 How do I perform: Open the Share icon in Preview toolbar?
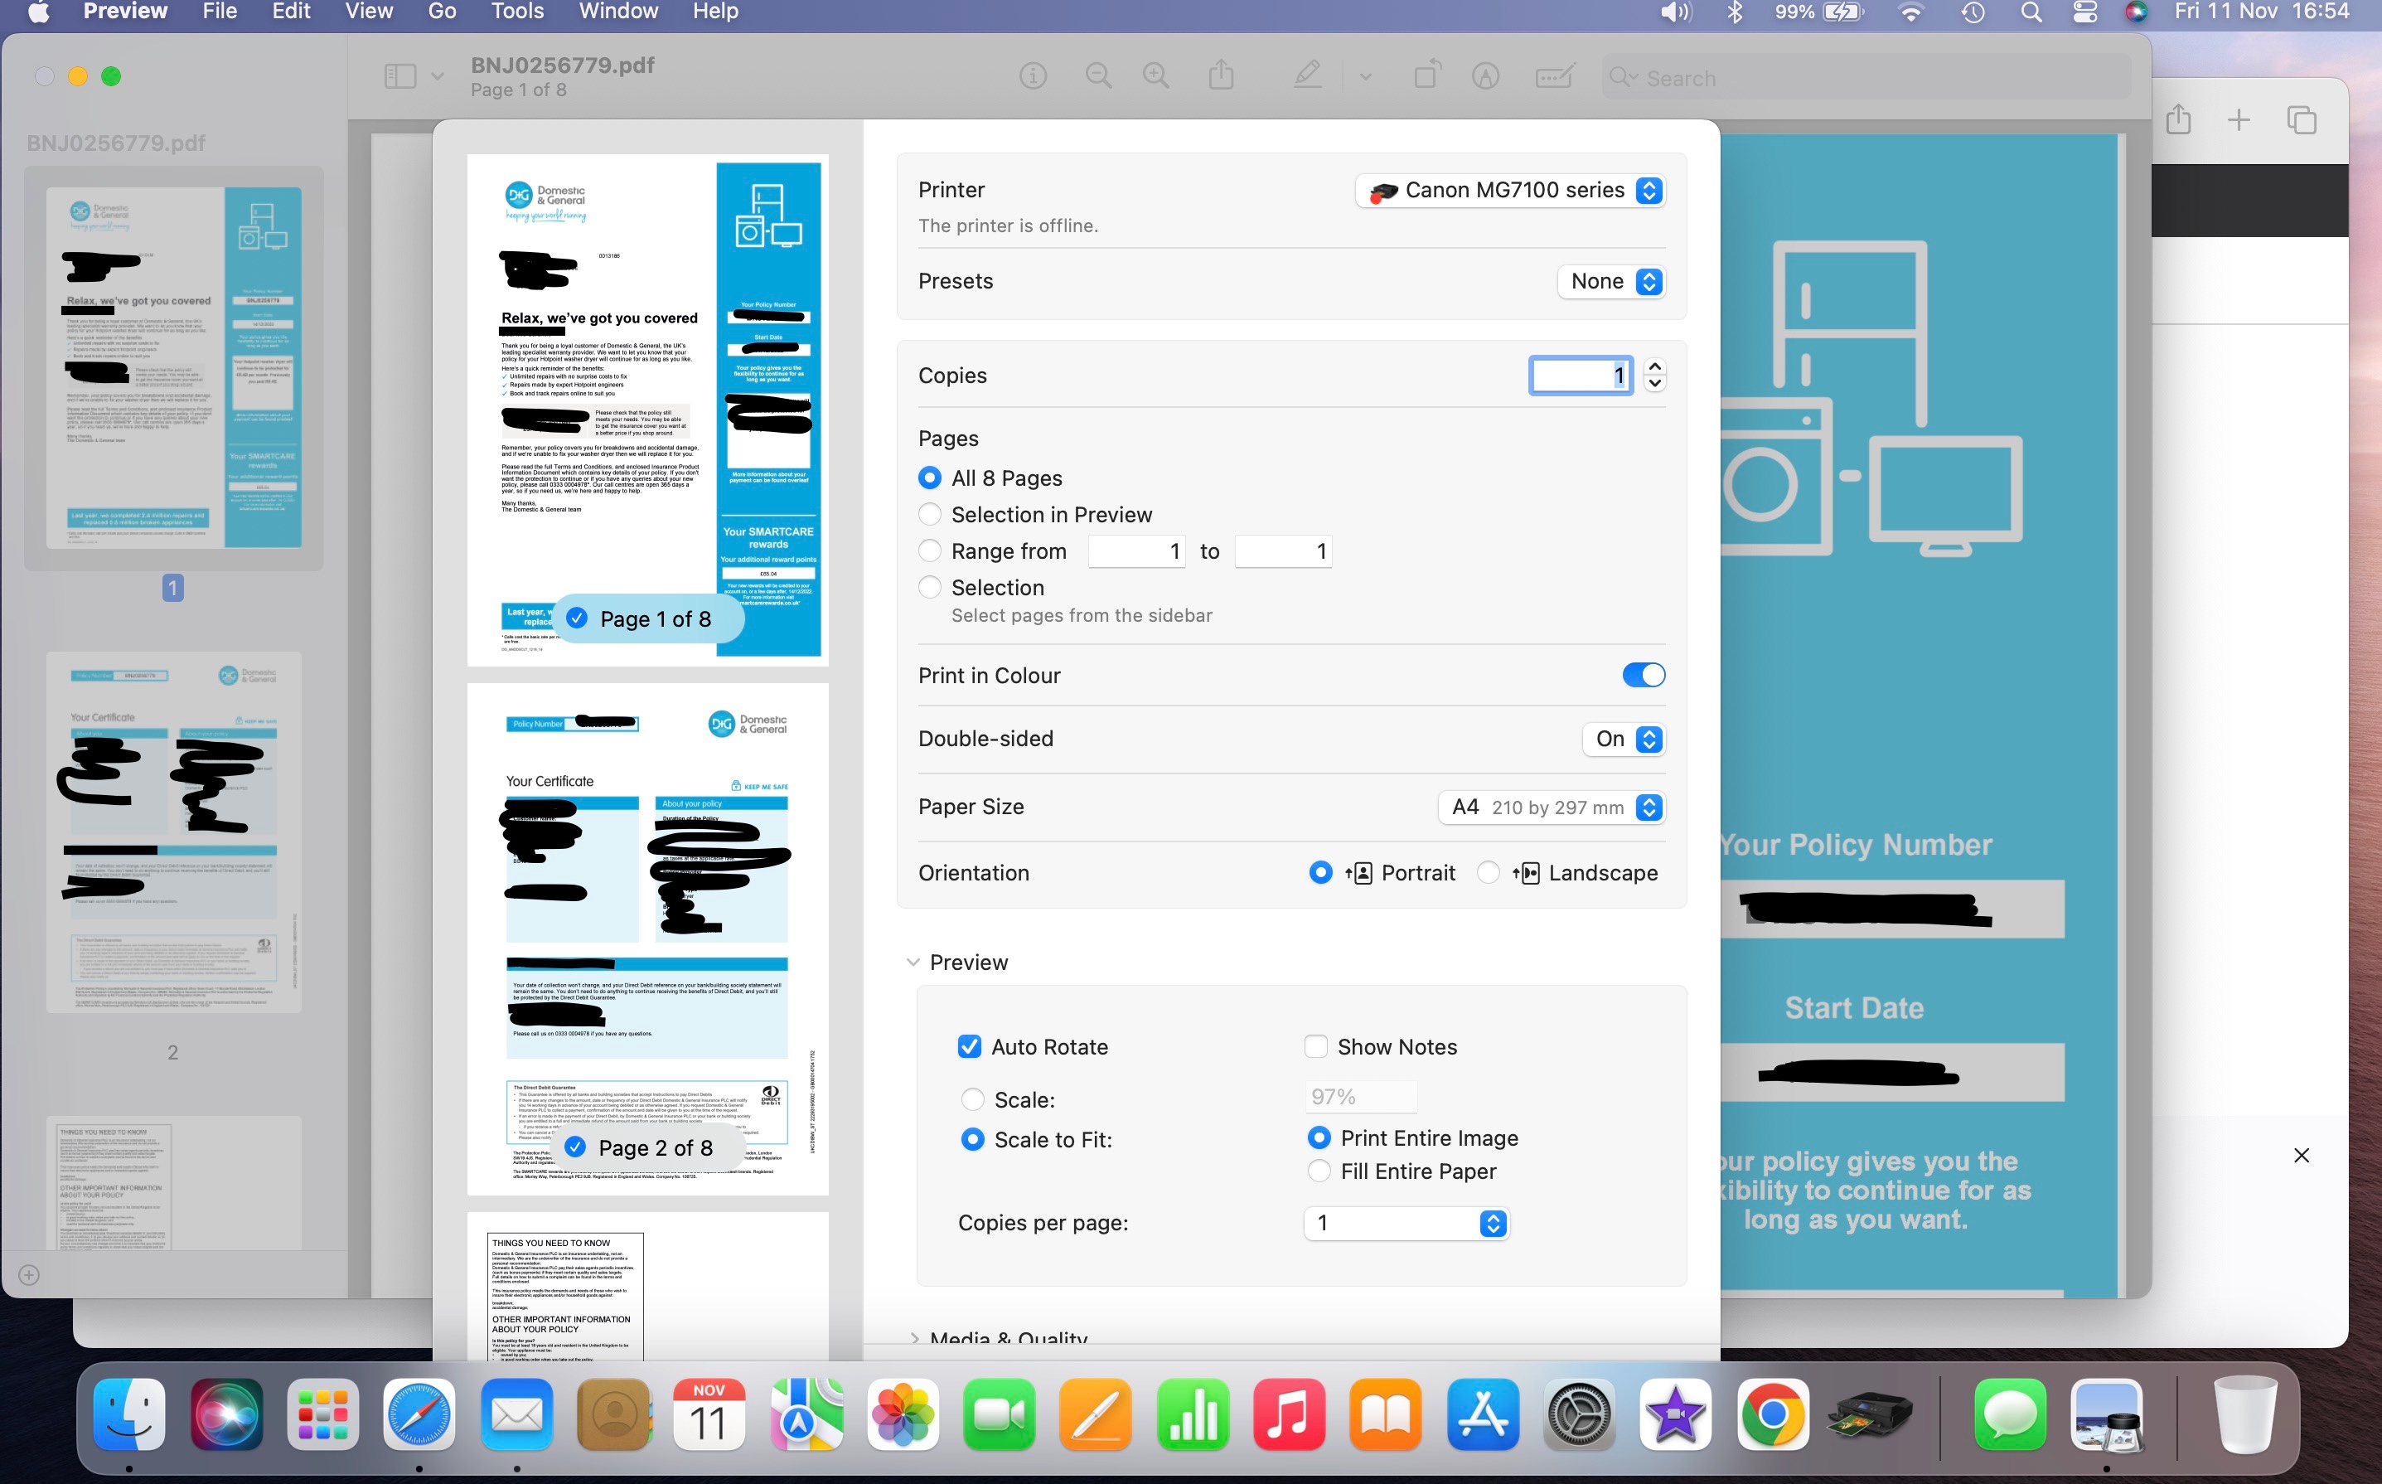point(1221,75)
